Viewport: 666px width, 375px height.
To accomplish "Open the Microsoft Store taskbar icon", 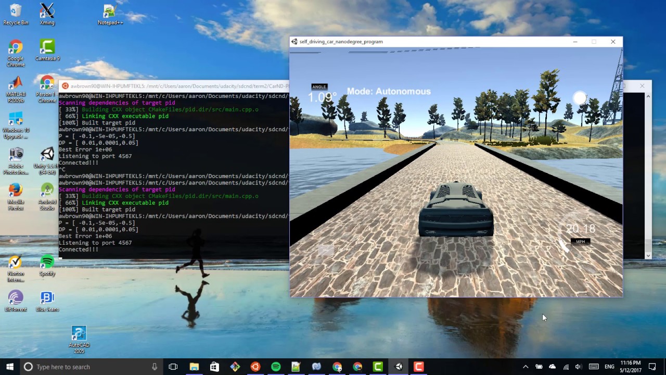I will pyautogui.click(x=214, y=367).
